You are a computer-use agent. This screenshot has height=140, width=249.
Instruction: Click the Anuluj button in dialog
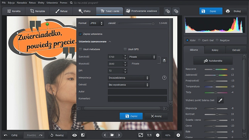[x=156, y=116]
